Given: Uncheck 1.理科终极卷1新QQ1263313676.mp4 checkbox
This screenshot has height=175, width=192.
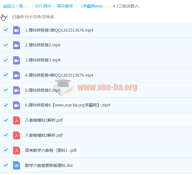Looking at the screenshot, I should [6, 30].
